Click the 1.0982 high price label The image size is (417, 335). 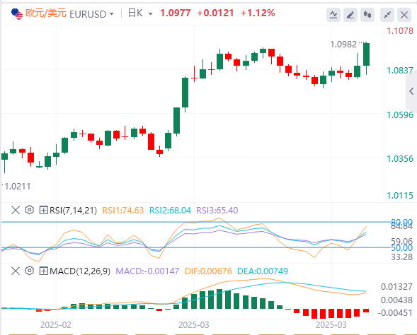343,45
